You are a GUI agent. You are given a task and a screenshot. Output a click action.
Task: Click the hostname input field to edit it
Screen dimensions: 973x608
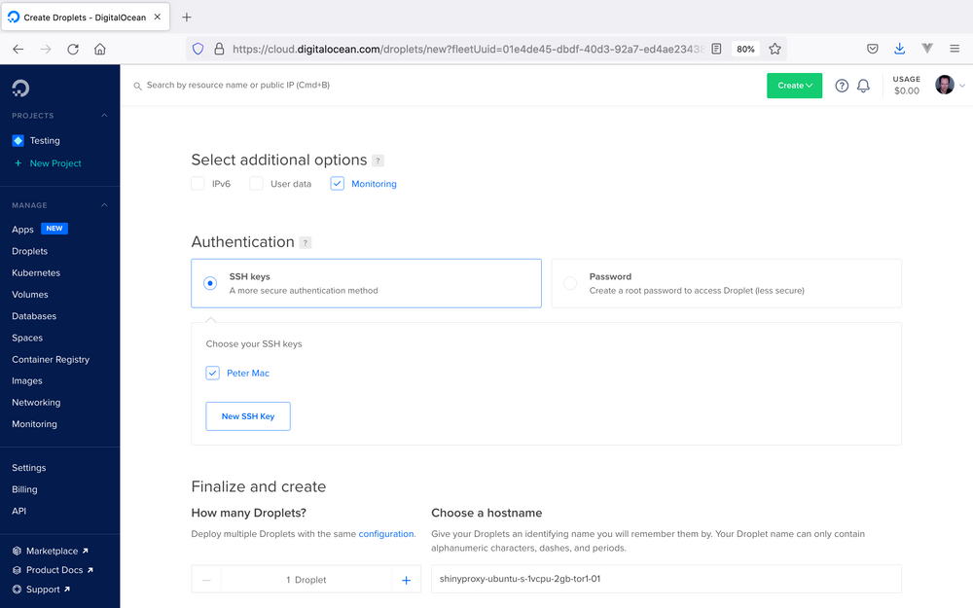pyautogui.click(x=666, y=578)
